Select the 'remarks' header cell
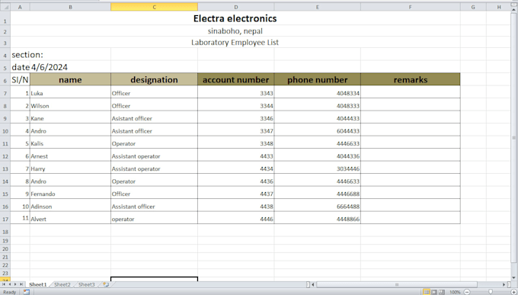The height and width of the screenshot is (295, 518). point(411,80)
